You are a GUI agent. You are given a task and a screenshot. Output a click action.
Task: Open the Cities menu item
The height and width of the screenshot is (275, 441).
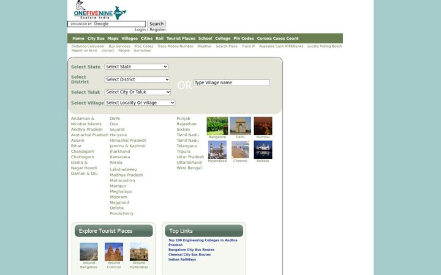pos(146,38)
